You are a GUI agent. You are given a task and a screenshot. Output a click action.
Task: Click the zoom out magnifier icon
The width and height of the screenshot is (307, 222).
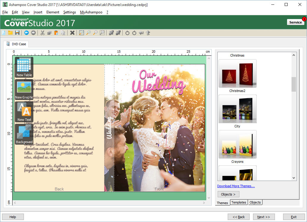pyautogui.click(x=95, y=33)
